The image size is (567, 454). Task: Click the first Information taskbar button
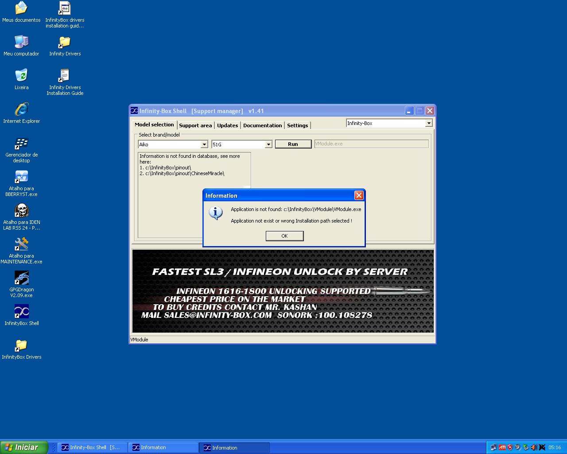coord(163,447)
